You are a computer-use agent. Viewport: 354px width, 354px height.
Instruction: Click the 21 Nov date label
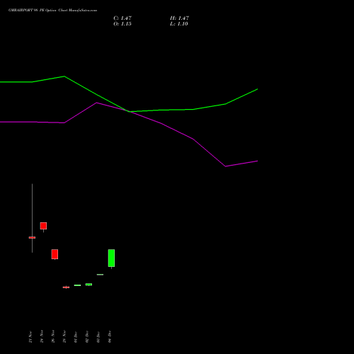coord(30,337)
